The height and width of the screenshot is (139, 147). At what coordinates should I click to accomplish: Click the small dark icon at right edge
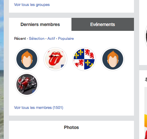click(146, 80)
